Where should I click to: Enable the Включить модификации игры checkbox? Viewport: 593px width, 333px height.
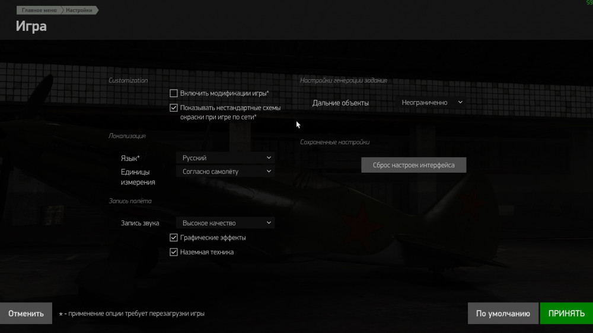click(174, 93)
